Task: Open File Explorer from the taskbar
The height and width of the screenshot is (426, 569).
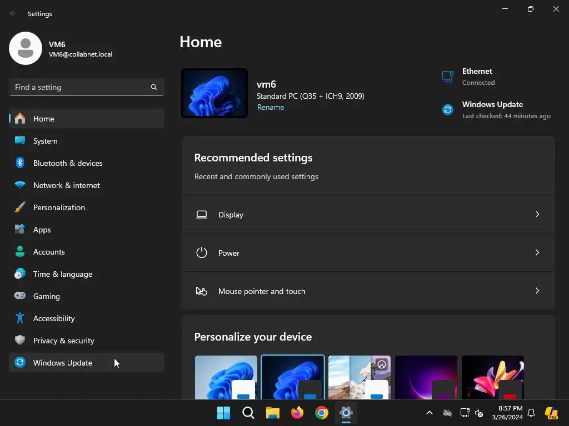Action: pos(272,413)
